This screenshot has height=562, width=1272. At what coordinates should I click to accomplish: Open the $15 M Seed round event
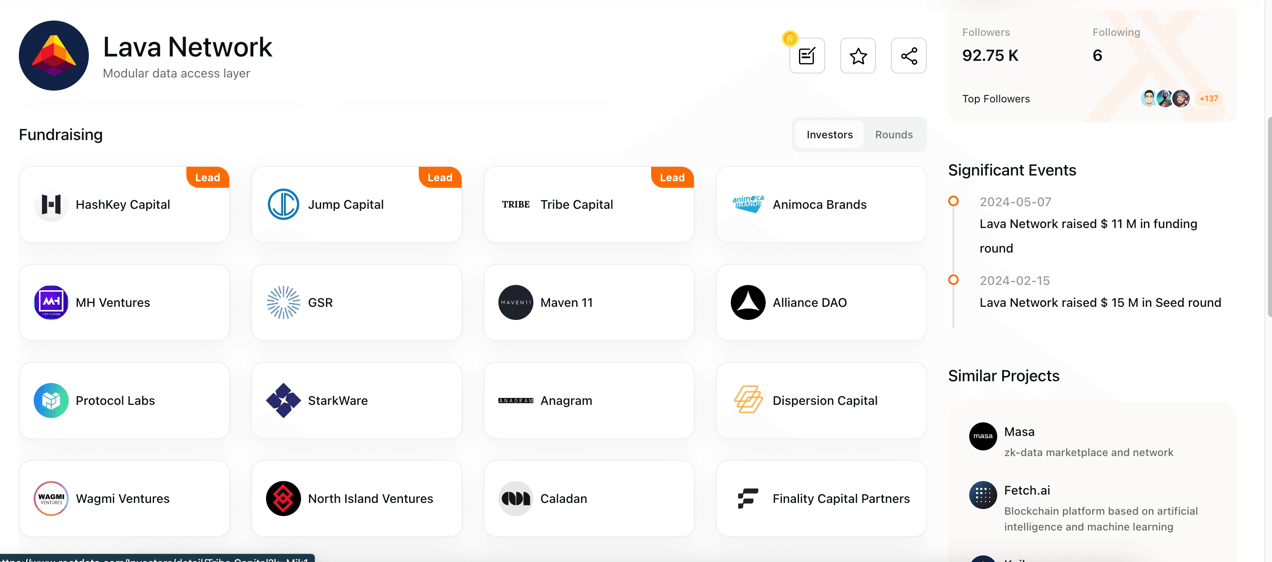click(1100, 302)
